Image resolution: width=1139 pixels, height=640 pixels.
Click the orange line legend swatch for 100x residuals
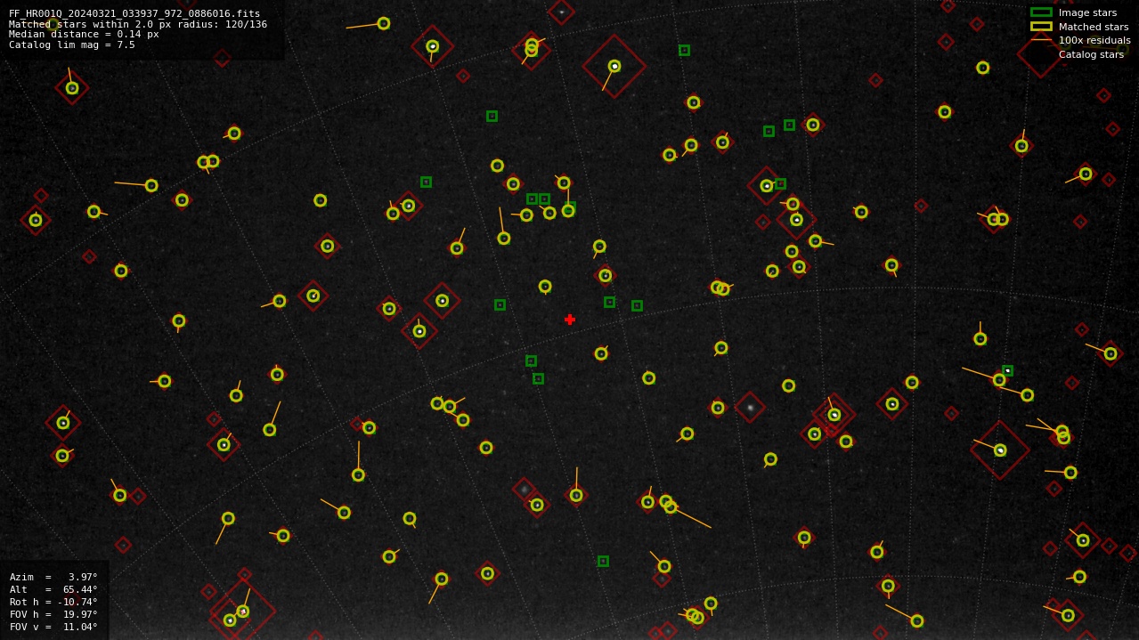[x=1041, y=40]
